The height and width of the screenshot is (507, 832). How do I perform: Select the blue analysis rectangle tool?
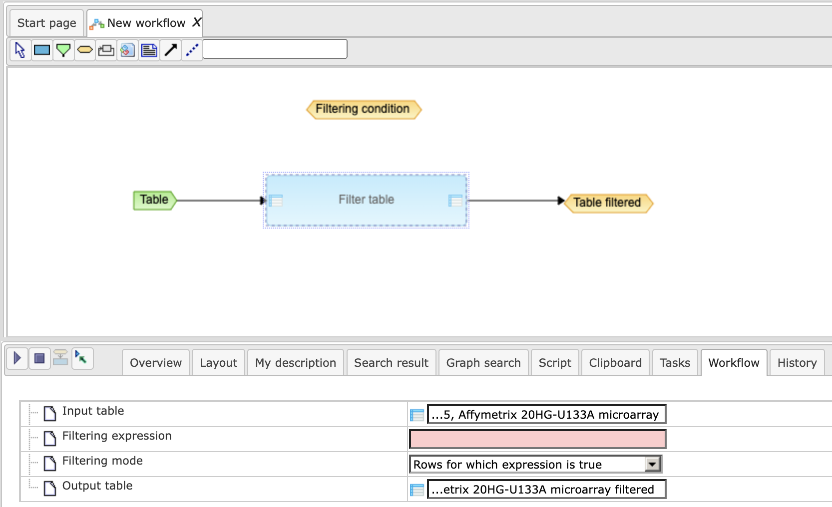click(42, 50)
